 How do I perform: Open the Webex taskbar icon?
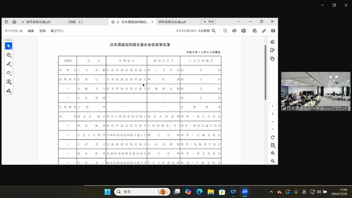(x=233, y=192)
